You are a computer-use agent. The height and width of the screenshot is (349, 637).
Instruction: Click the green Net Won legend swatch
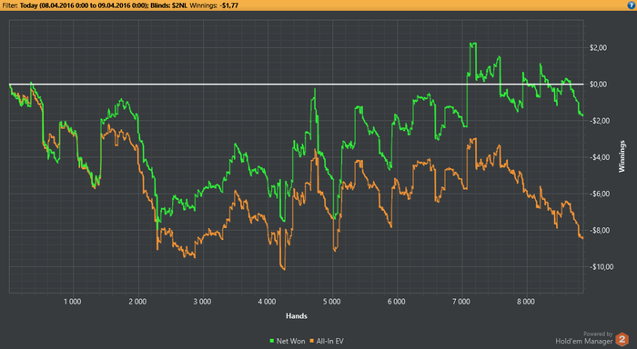272,342
